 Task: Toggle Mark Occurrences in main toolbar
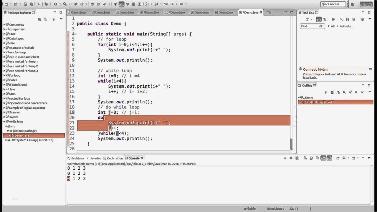coord(121,4)
